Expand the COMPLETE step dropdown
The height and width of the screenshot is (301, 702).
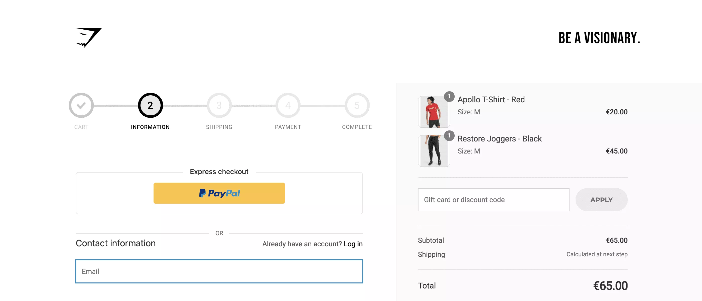[357, 105]
